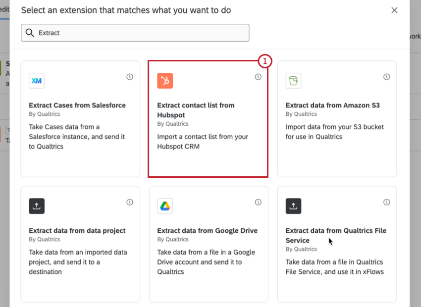Click the orange Hubspot sprocket icon

(165, 81)
